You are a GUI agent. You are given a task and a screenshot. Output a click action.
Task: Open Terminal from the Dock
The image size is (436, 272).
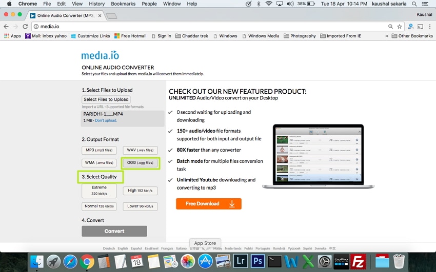point(274,261)
